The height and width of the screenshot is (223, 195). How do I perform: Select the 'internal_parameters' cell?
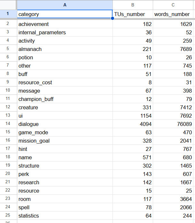(x=65, y=32)
